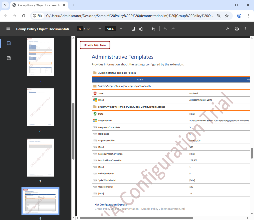254x220 pixels.
Task: Open the Chrome profile avatar
Action: (239, 16)
